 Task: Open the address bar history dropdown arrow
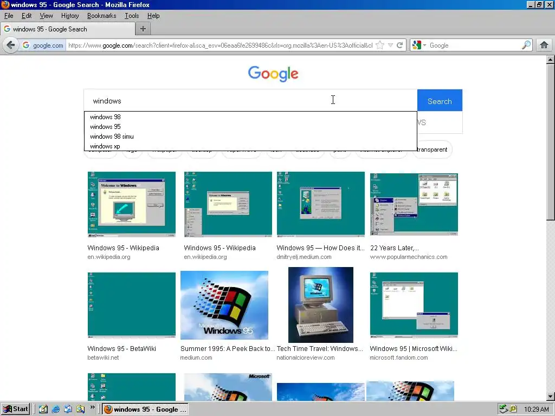(390, 45)
